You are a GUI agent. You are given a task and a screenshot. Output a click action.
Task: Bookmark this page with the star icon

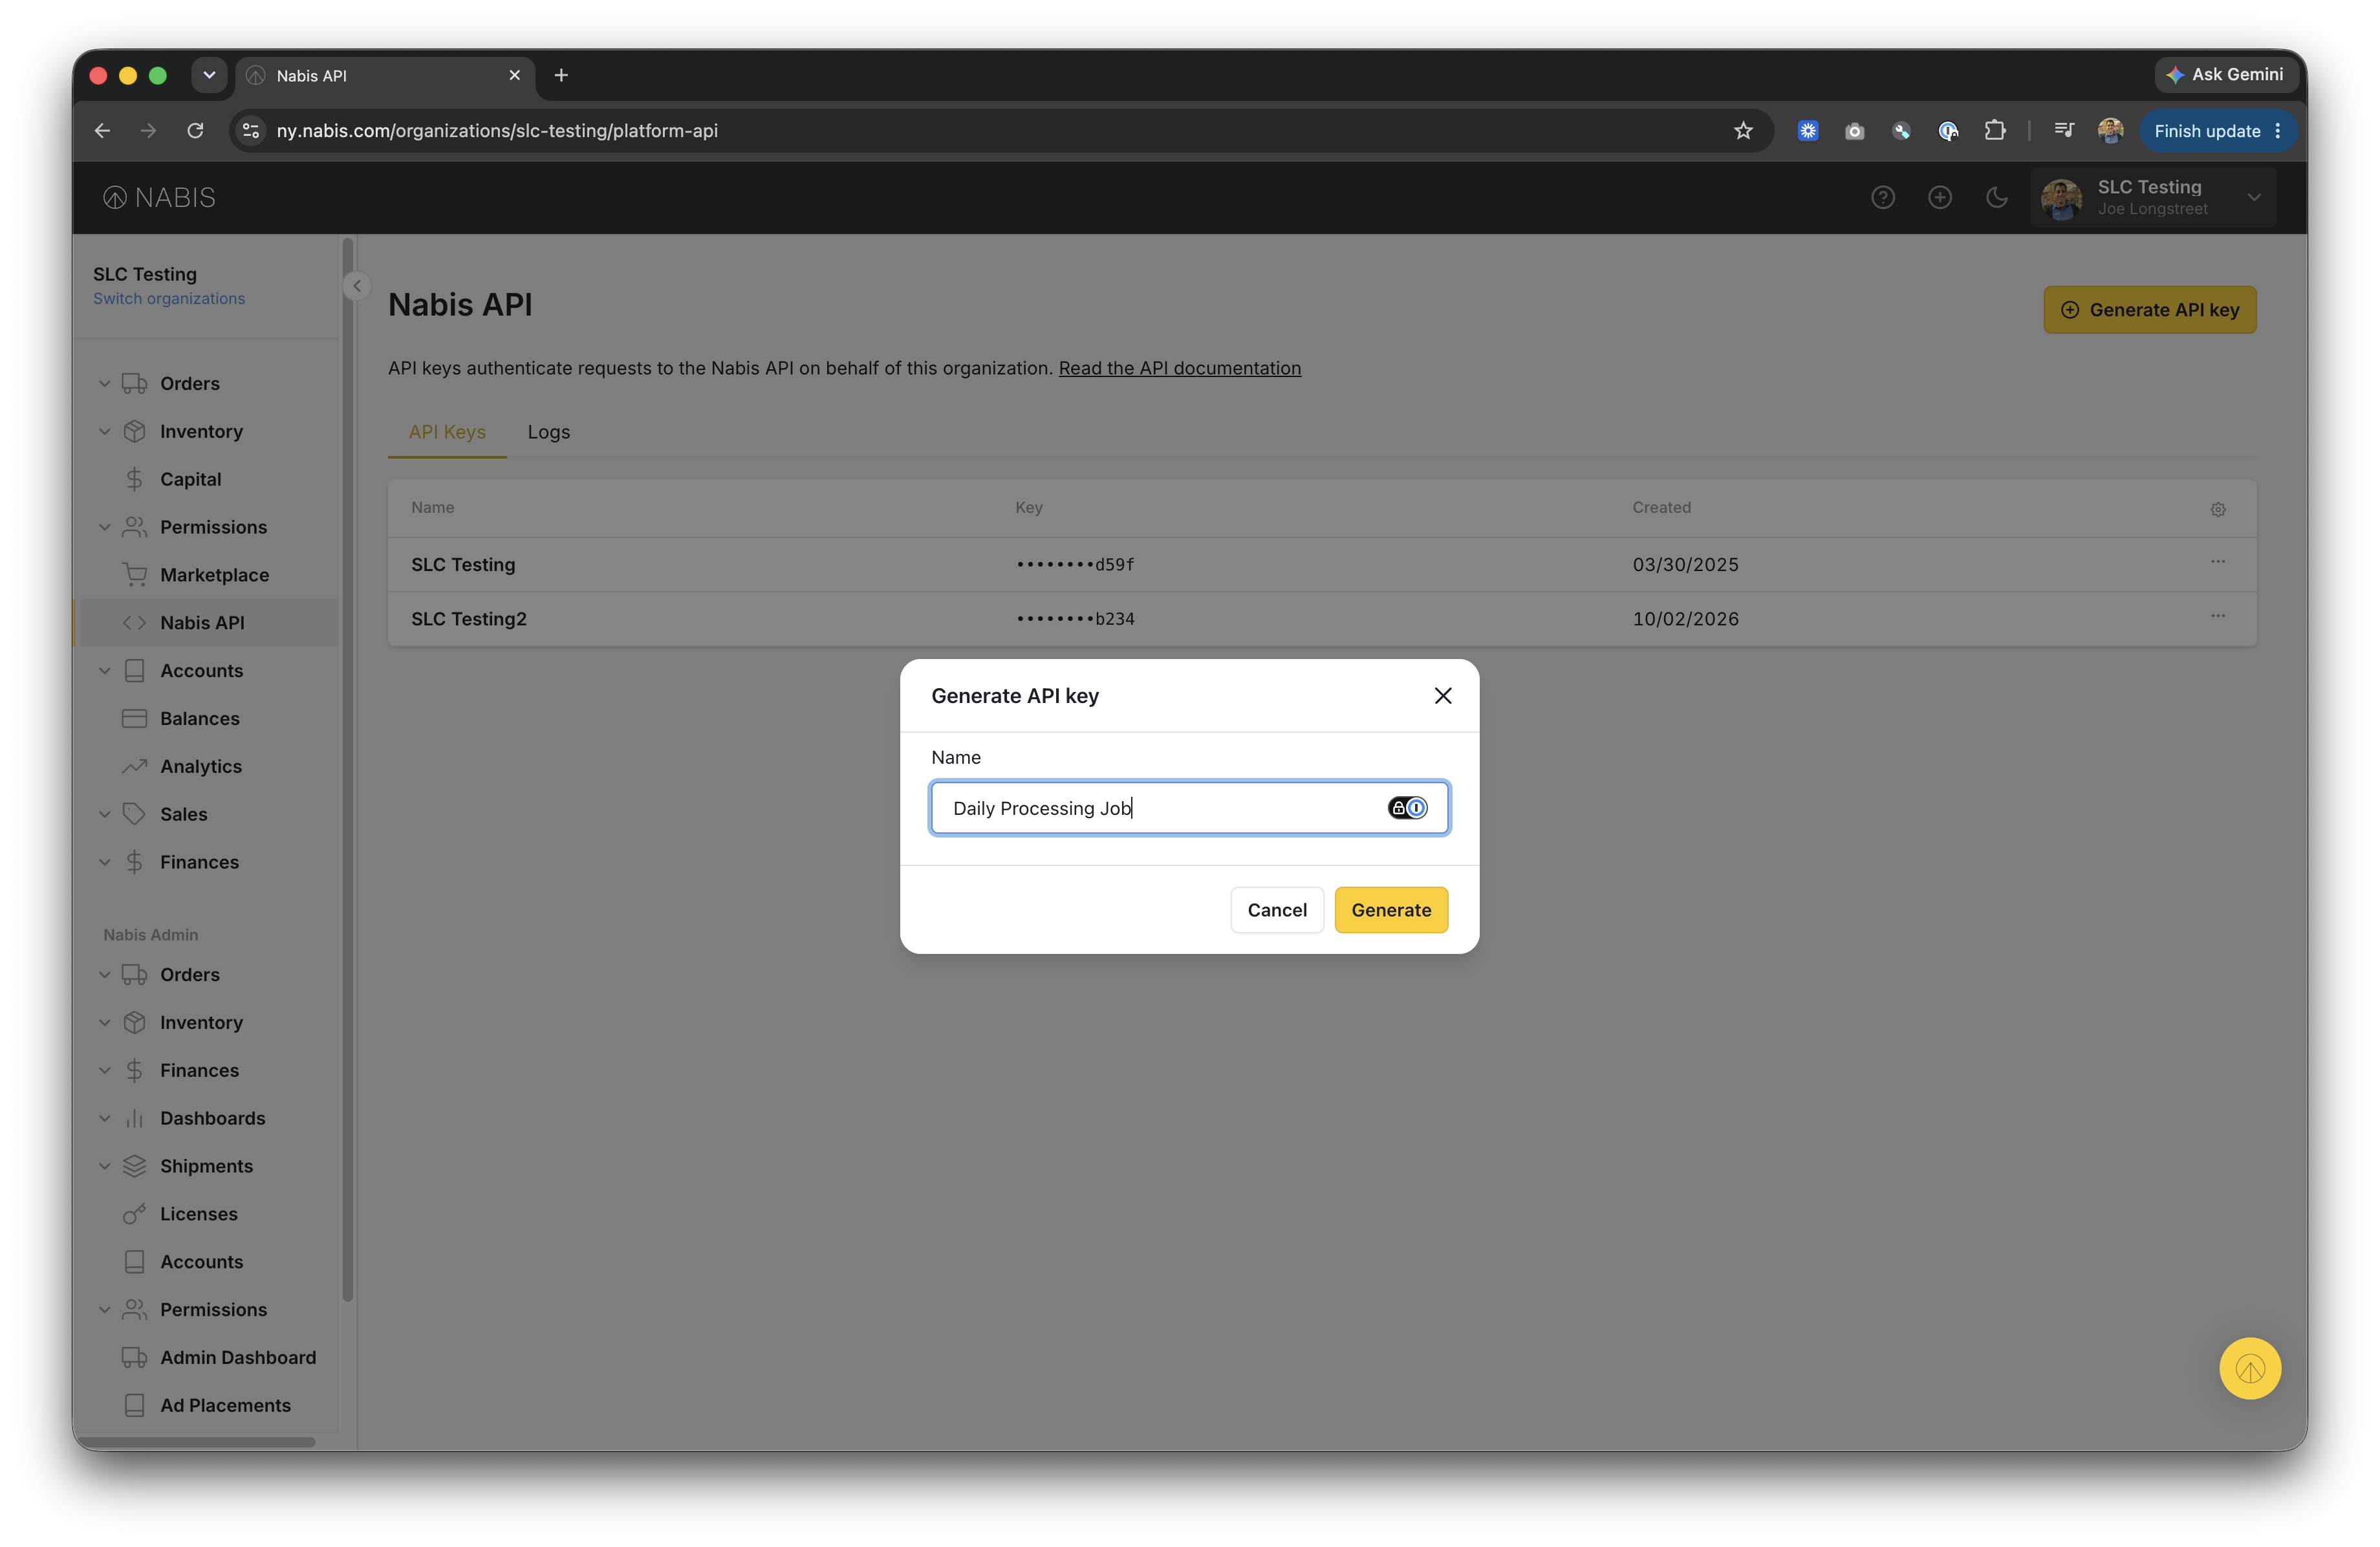click(1743, 131)
